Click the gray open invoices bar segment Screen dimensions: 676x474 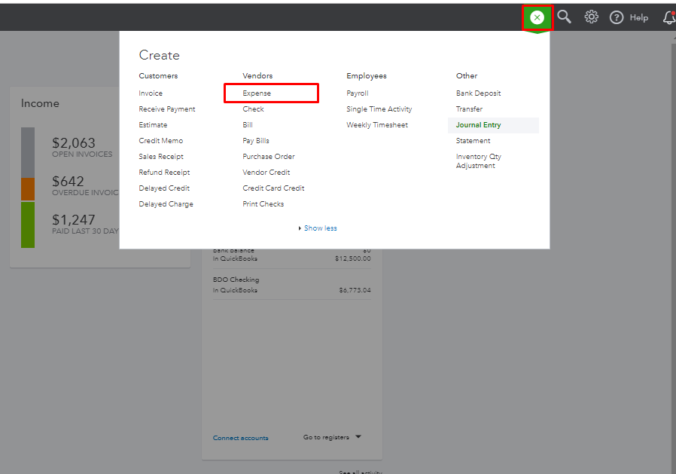click(x=28, y=152)
